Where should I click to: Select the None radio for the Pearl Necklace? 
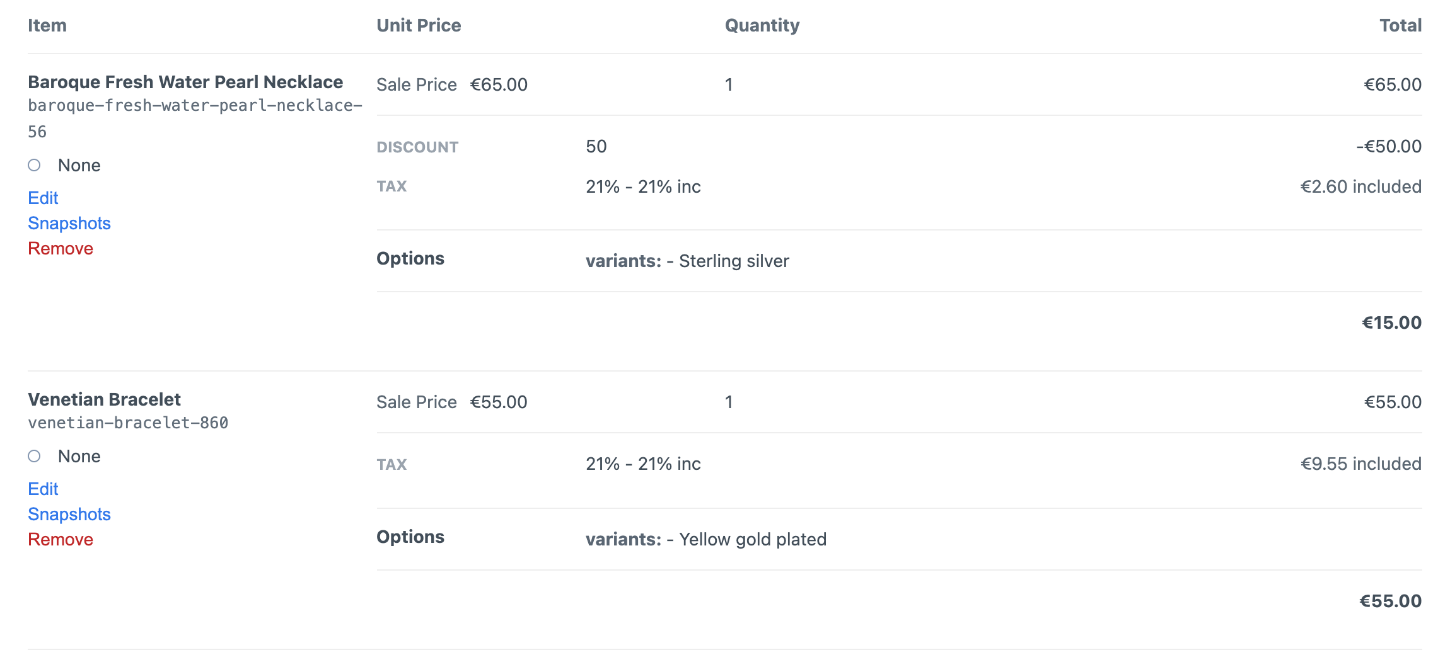[x=35, y=165]
